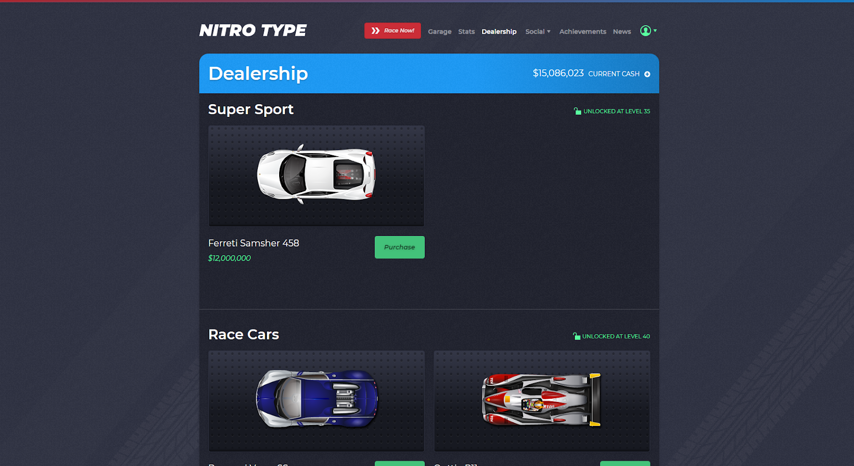
Task: Click the Unlocked at Level 35 label
Action: coord(612,111)
